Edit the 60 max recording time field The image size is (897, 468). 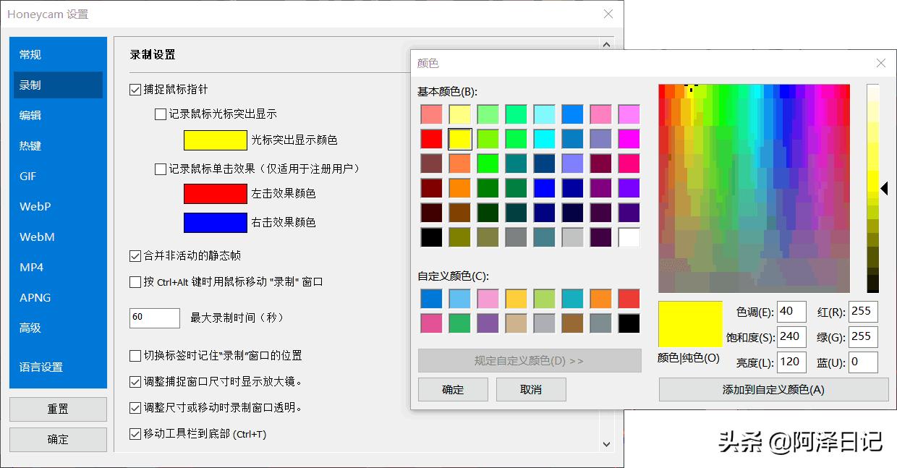[x=154, y=318]
